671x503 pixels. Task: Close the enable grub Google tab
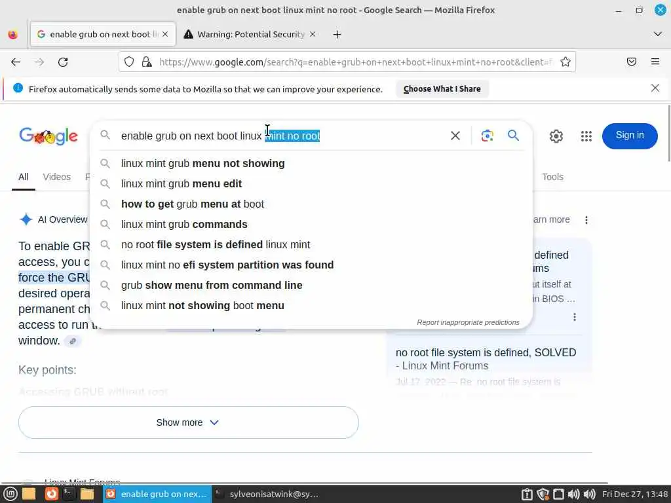coord(165,34)
